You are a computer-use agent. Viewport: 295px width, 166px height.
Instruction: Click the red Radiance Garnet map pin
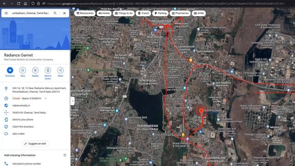point(201,111)
